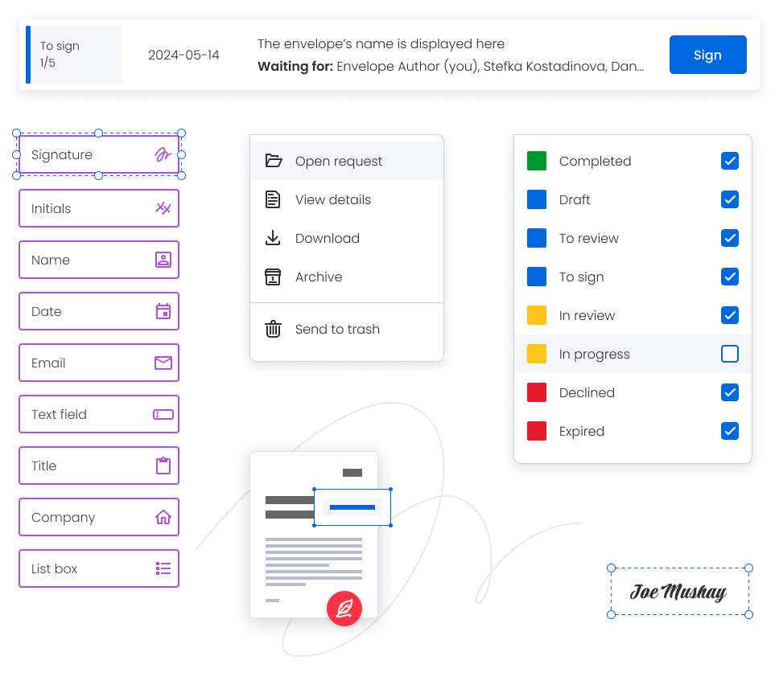Image resolution: width=779 pixels, height=685 pixels.
Task: Click the download arrow icon
Action: 273,238
